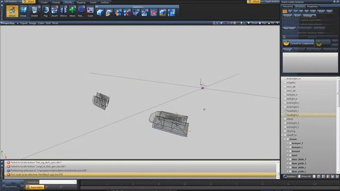Screen dimensions: 340x191
Task: Toggle checkbox for steering node
Action: pyautogui.click(x=285, y=131)
